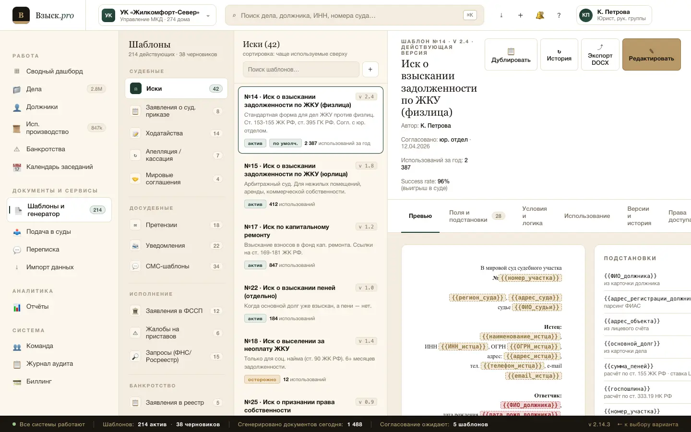This screenshot has width=691, height=432.
Task: Add a new template with plus button
Action: coord(370,69)
